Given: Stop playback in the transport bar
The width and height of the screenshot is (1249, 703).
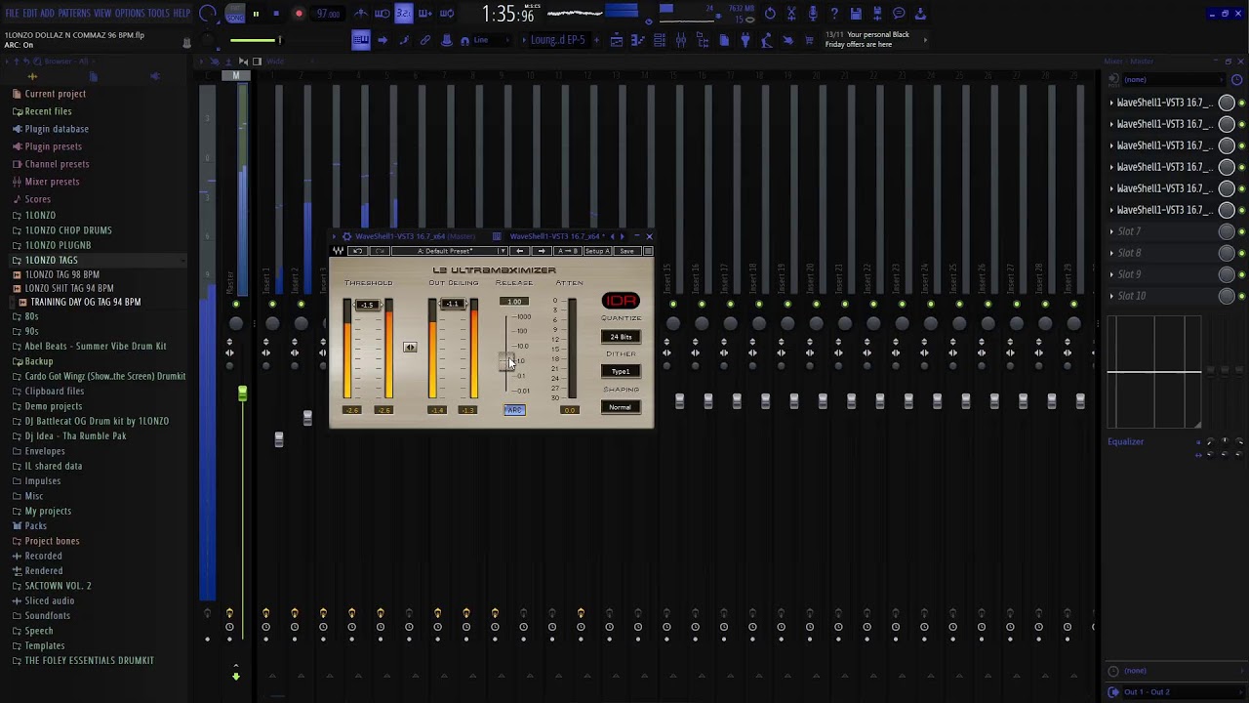Looking at the screenshot, I should (276, 14).
